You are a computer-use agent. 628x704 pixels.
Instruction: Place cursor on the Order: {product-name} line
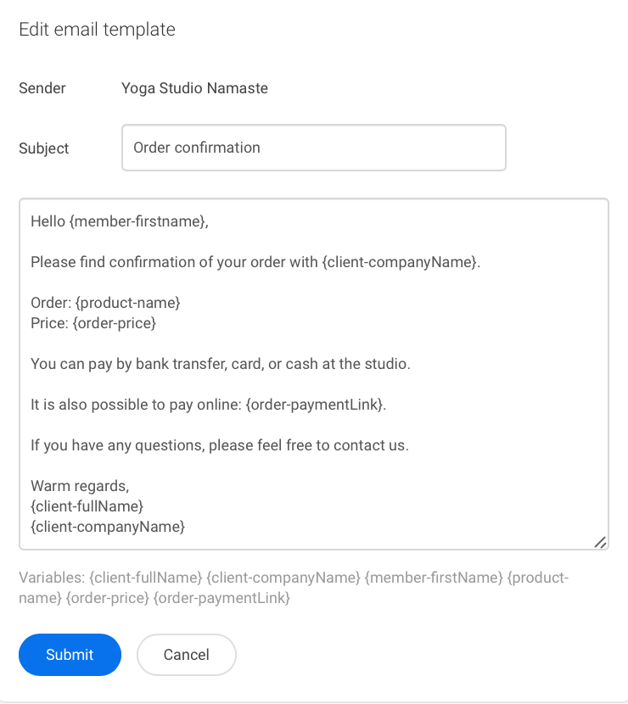105,303
